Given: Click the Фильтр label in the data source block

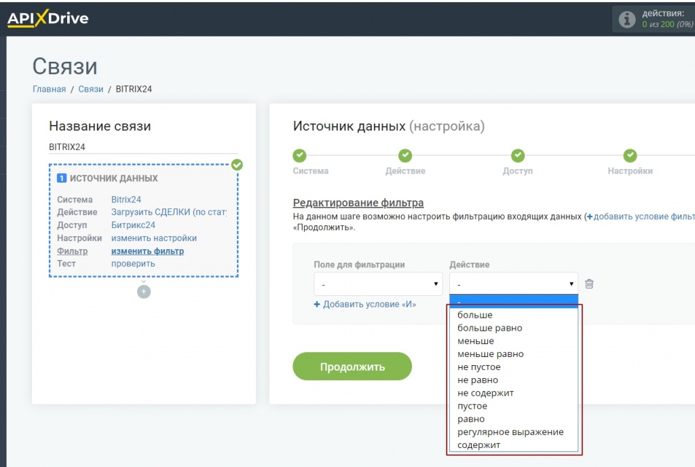Looking at the screenshot, I should coord(72,250).
